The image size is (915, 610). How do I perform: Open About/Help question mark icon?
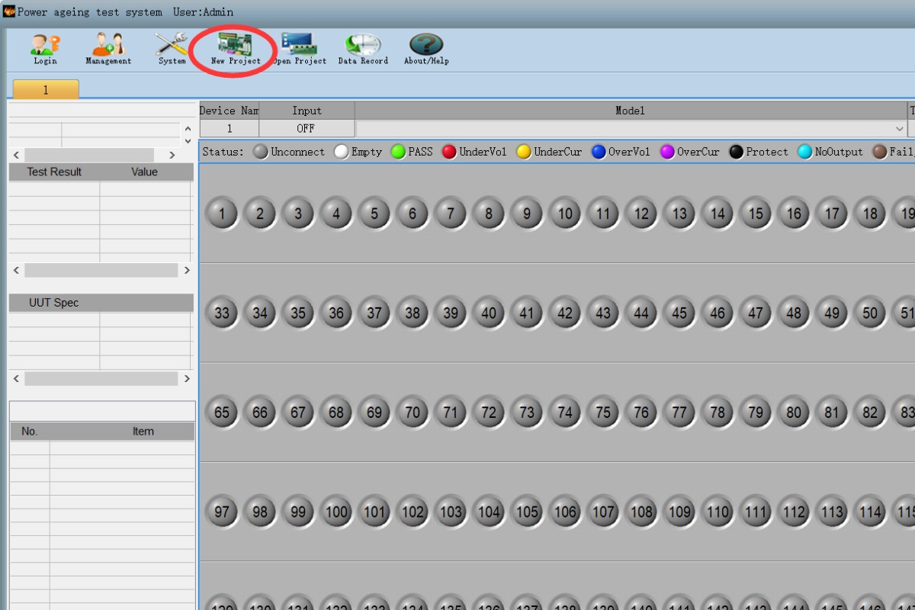tap(426, 48)
